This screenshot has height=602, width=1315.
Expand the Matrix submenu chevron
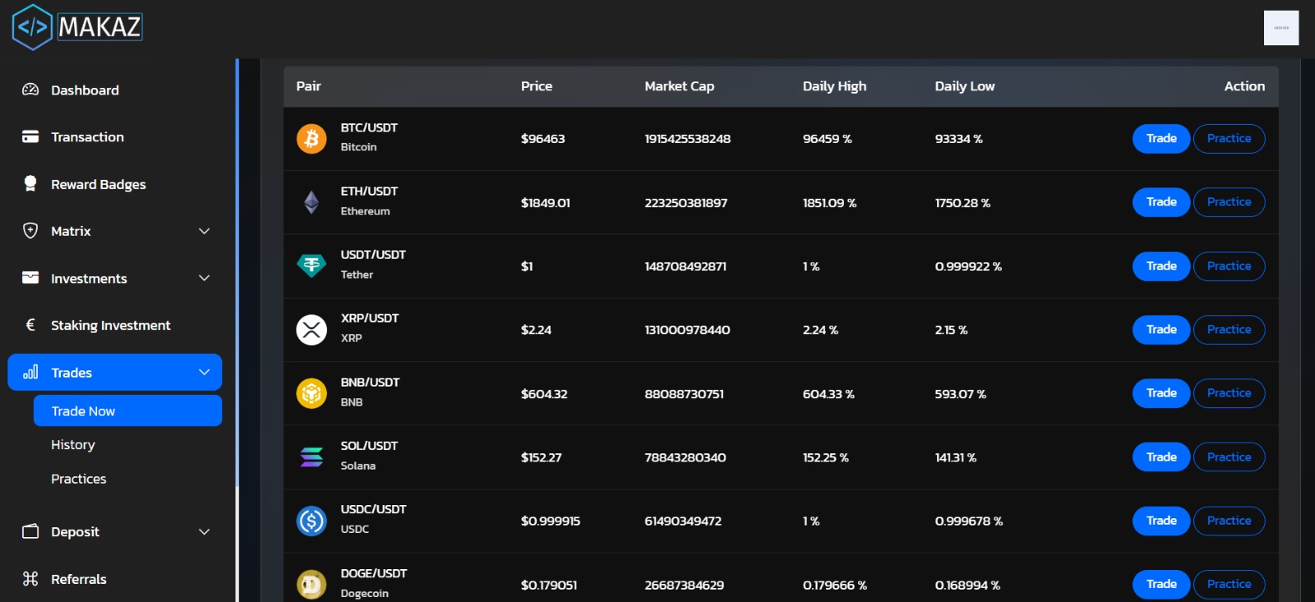pos(205,232)
